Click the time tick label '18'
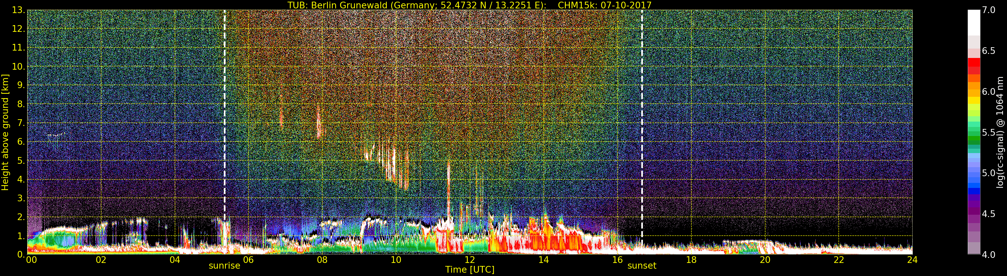Image resolution: width=1007 pixels, height=276 pixels. click(x=691, y=260)
